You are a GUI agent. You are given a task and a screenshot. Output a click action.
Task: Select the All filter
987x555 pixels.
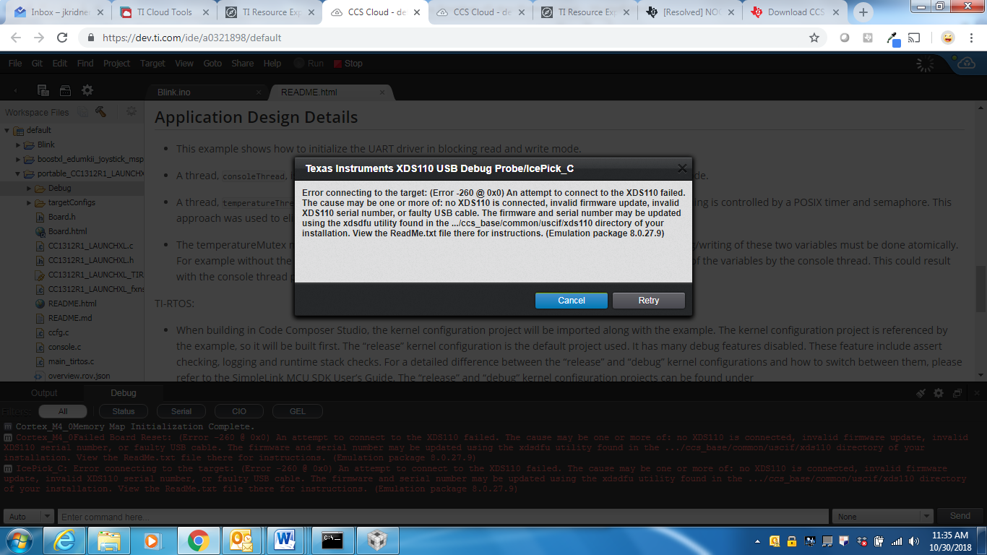[63, 411]
